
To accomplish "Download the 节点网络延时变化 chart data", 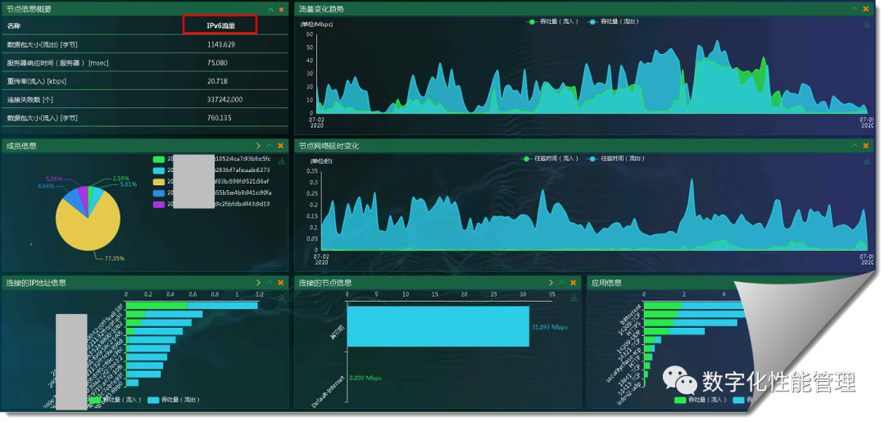I will coord(866,161).
